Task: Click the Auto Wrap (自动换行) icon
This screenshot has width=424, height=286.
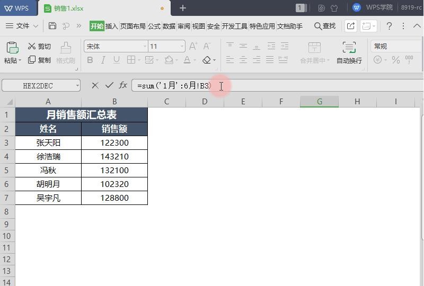Action: [x=349, y=48]
